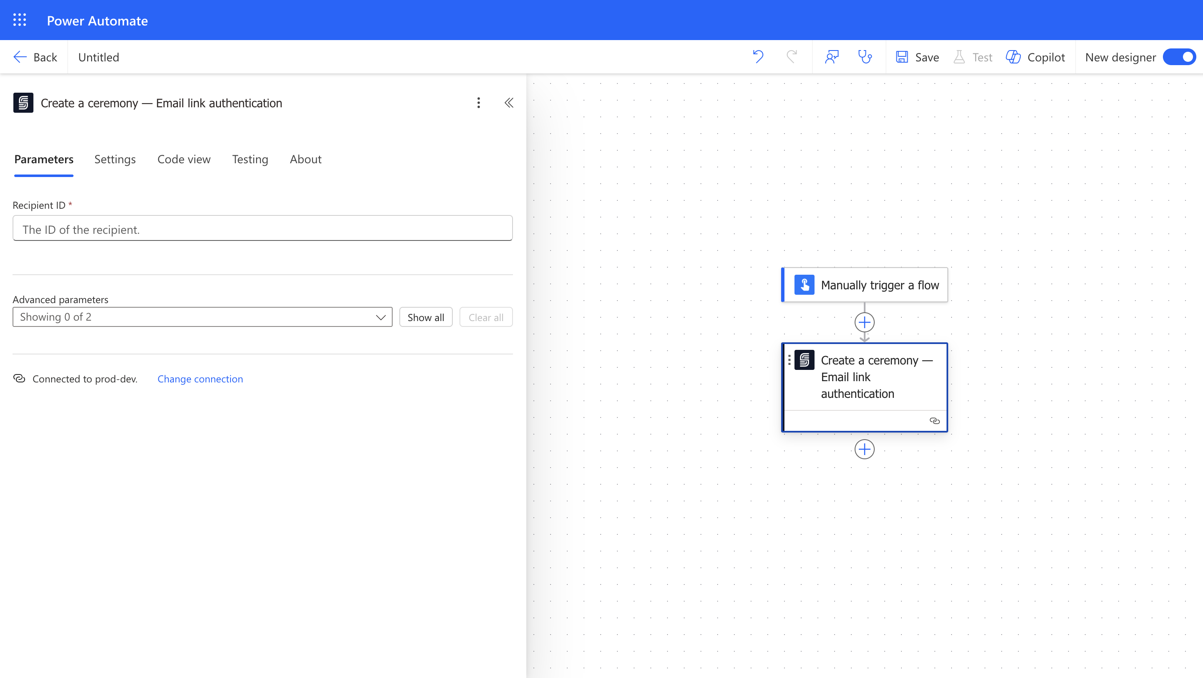Insert step between trigger and action

pos(864,322)
